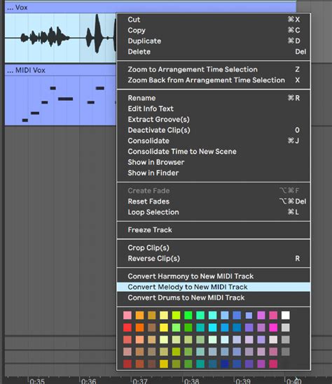The height and width of the screenshot is (384, 332).
Task: Click the 0:37 mark on the time ruler
Action: (x=140, y=381)
